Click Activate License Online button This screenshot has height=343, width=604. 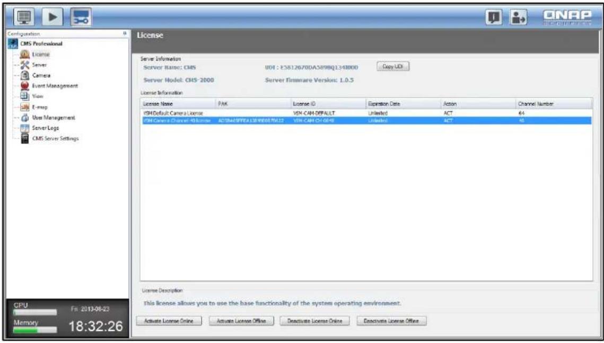pos(169,321)
